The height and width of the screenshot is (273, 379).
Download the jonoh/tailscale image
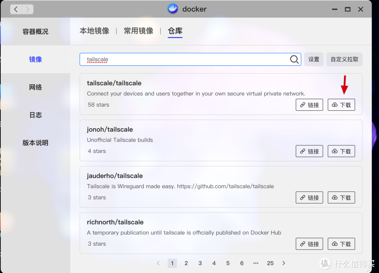point(341,151)
